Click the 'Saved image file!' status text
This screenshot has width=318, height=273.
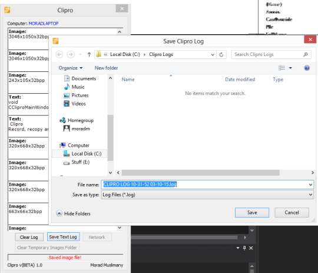click(x=65, y=258)
